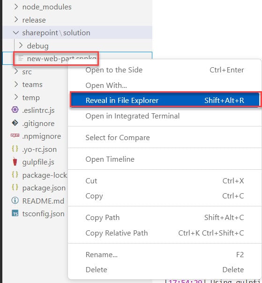Click the .npmignore npm file icon
The image size is (262, 283).
(15, 135)
